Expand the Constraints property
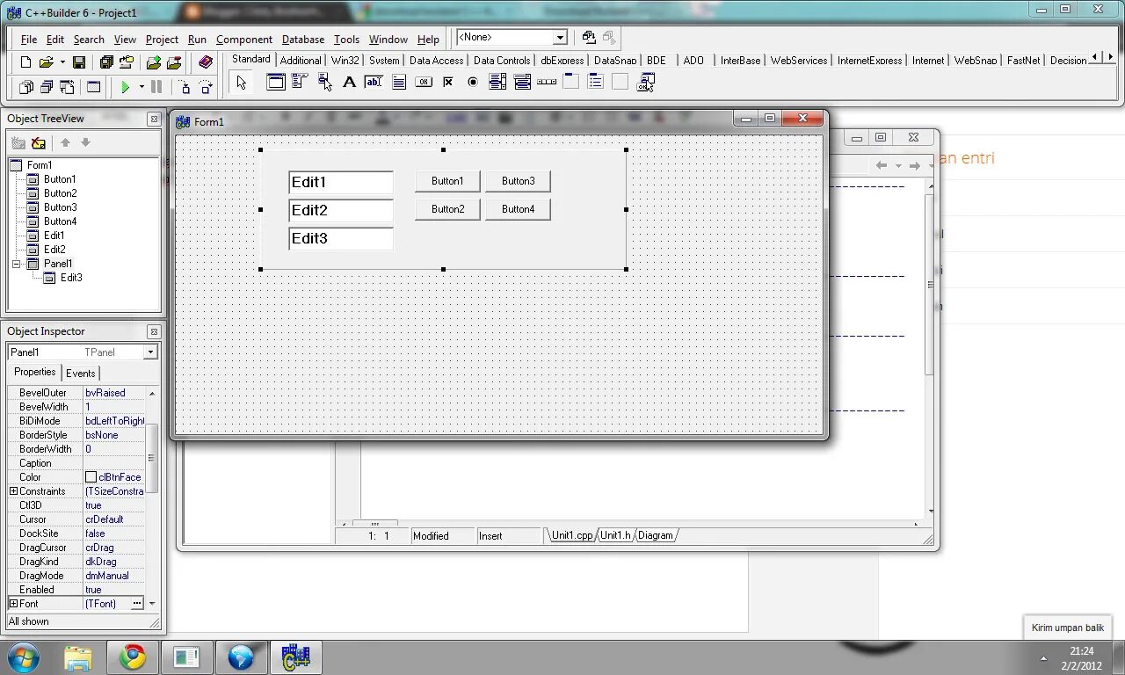The width and height of the screenshot is (1125, 675). point(13,491)
